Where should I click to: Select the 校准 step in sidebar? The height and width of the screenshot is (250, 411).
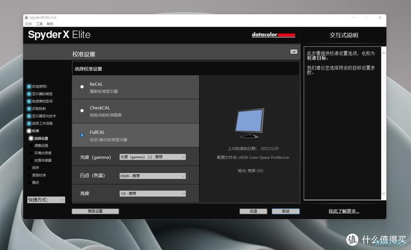[35, 131]
